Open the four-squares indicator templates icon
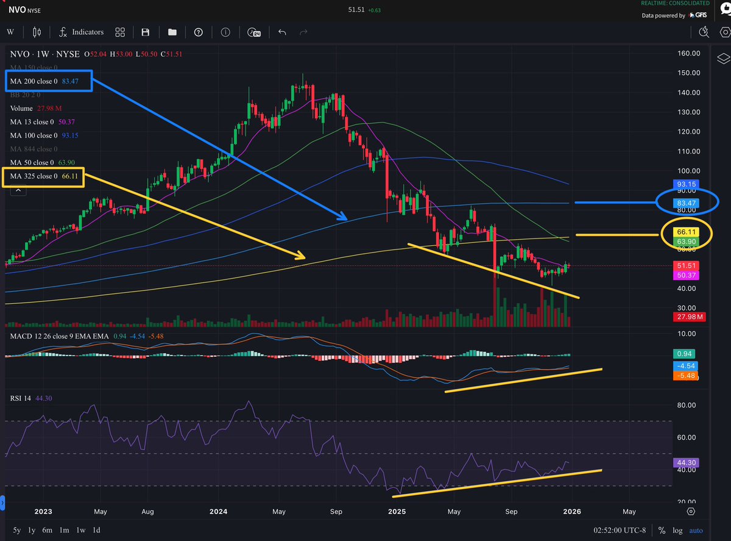This screenshot has width=731, height=541. click(x=120, y=32)
